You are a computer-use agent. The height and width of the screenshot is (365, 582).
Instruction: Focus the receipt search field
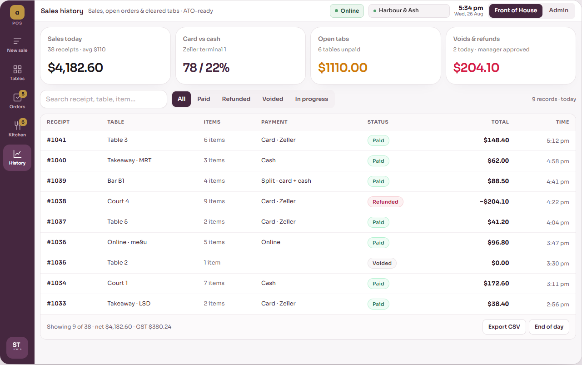tap(104, 99)
